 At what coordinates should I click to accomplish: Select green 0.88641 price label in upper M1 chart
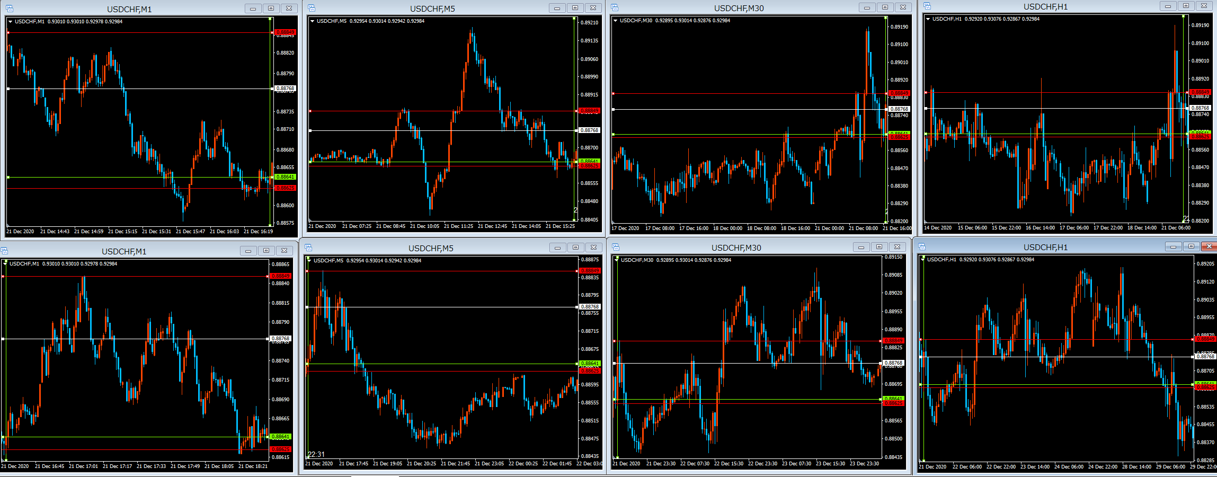(x=286, y=177)
